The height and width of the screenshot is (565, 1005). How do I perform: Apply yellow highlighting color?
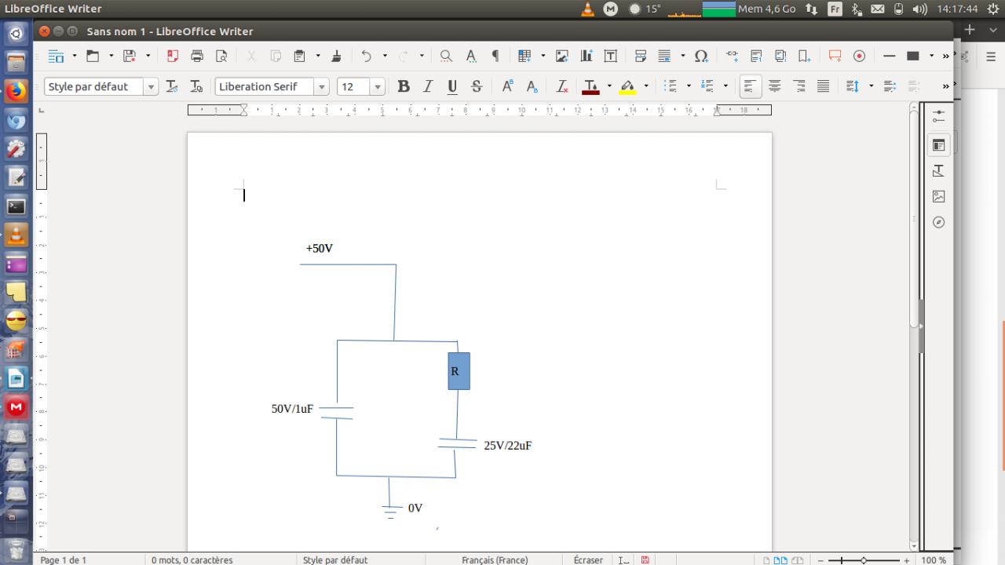point(627,86)
